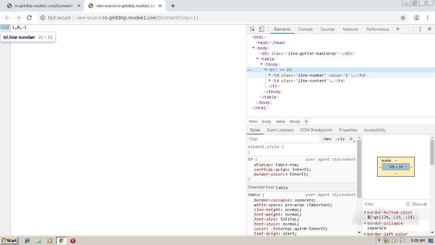Click the address bar URL

click(x=138, y=18)
